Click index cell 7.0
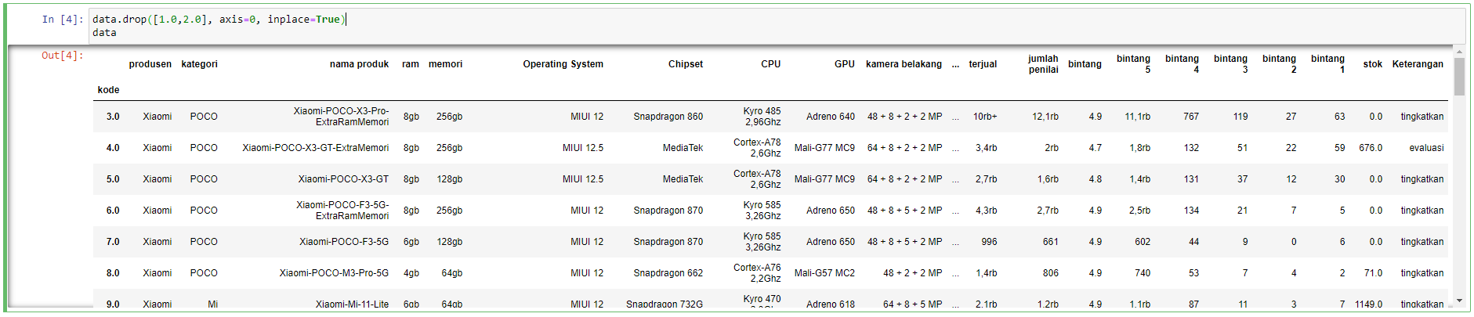The image size is (1474, 317). [113, 242]
